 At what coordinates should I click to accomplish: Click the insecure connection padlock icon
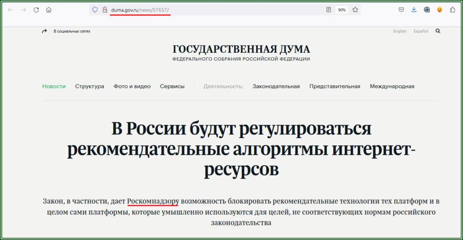(104, 10)
